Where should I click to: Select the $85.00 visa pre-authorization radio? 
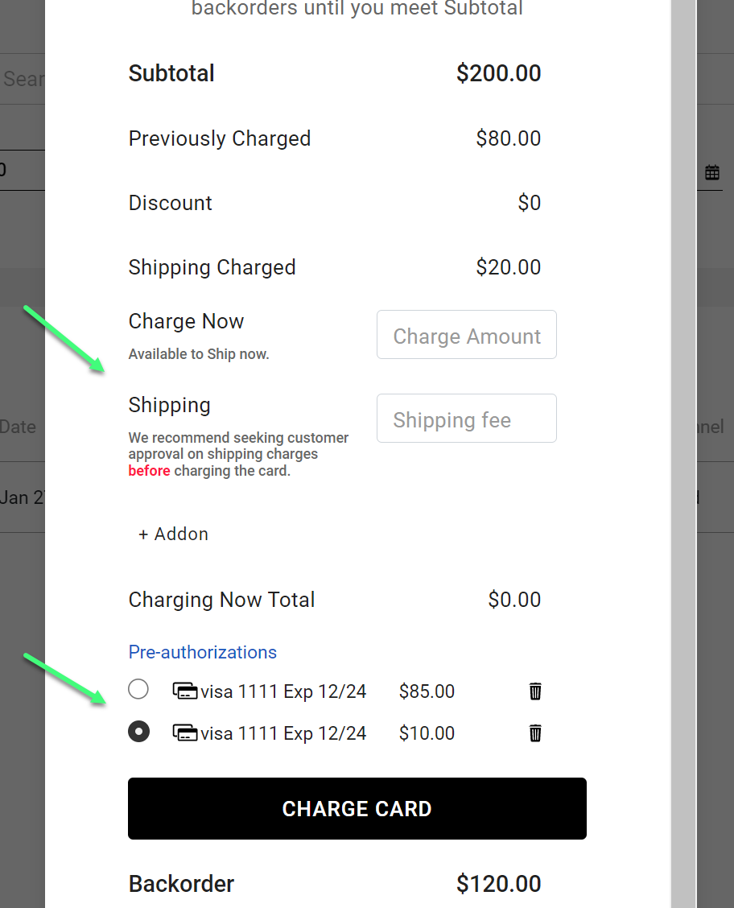click(x=138, y=690)
